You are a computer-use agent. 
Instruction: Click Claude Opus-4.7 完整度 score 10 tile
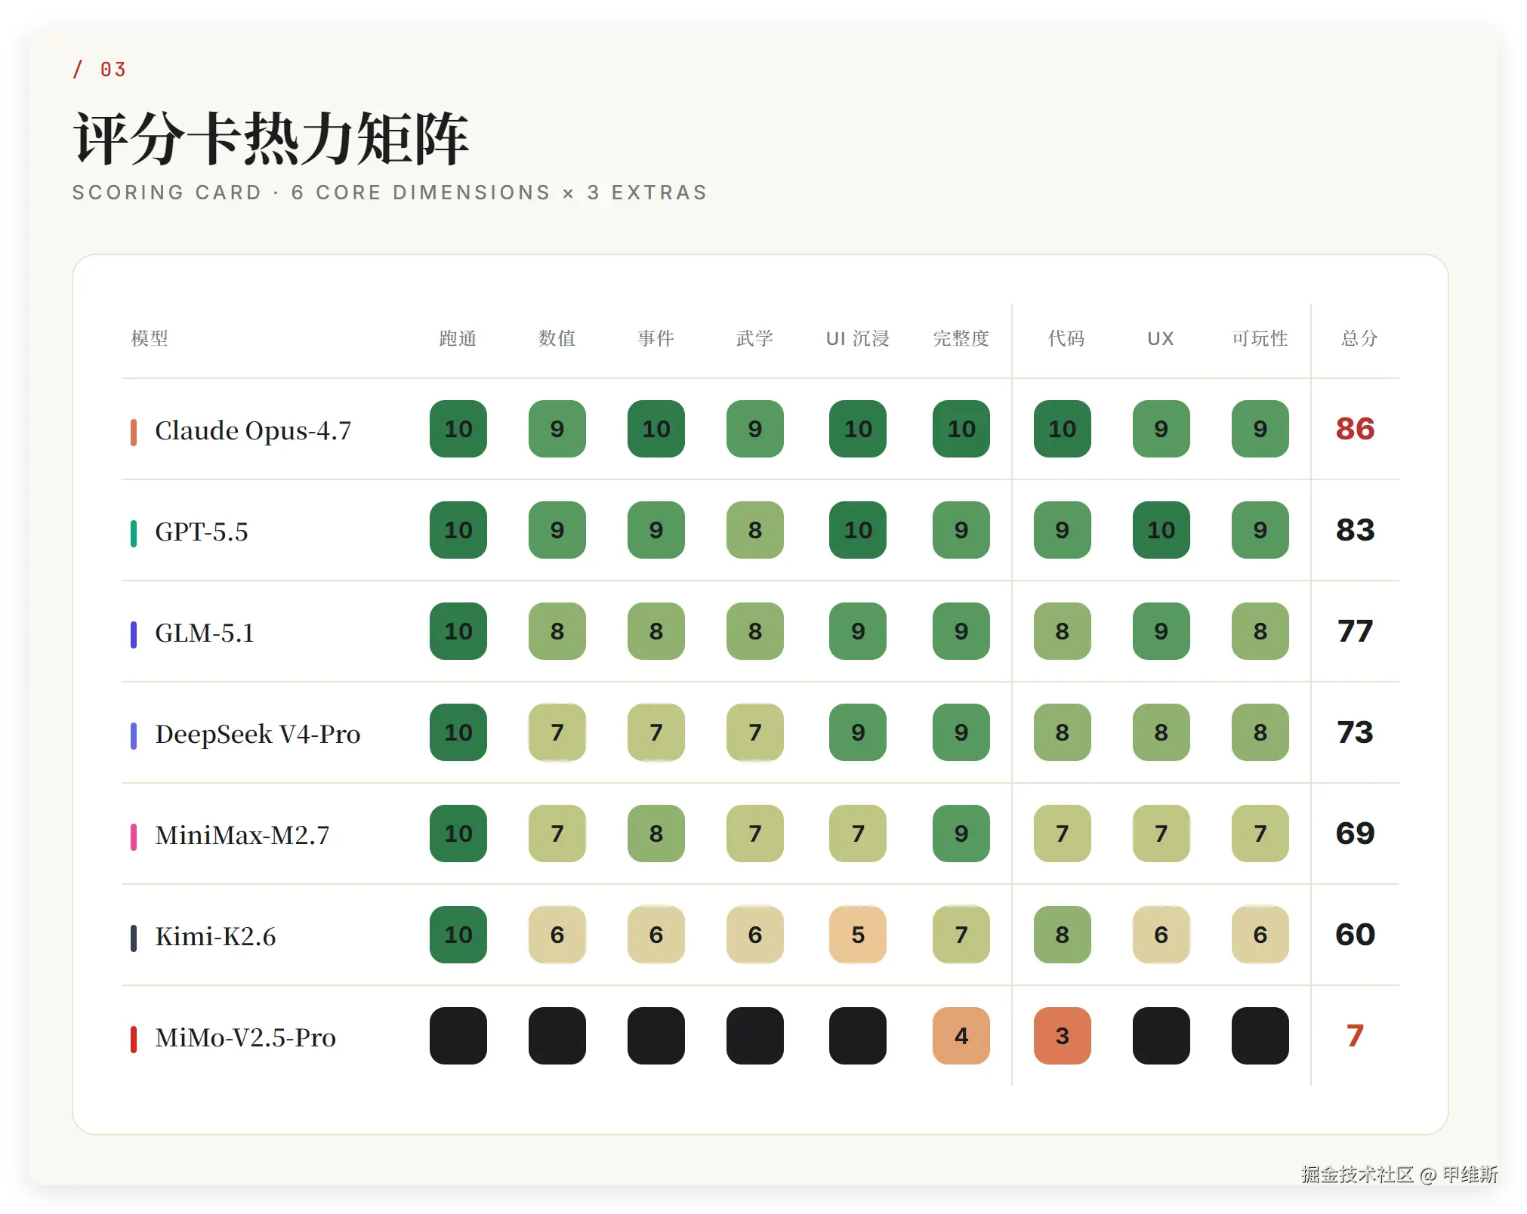click(961, 429)
